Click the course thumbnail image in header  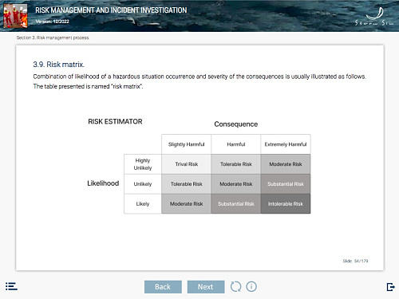pos(15,16)
